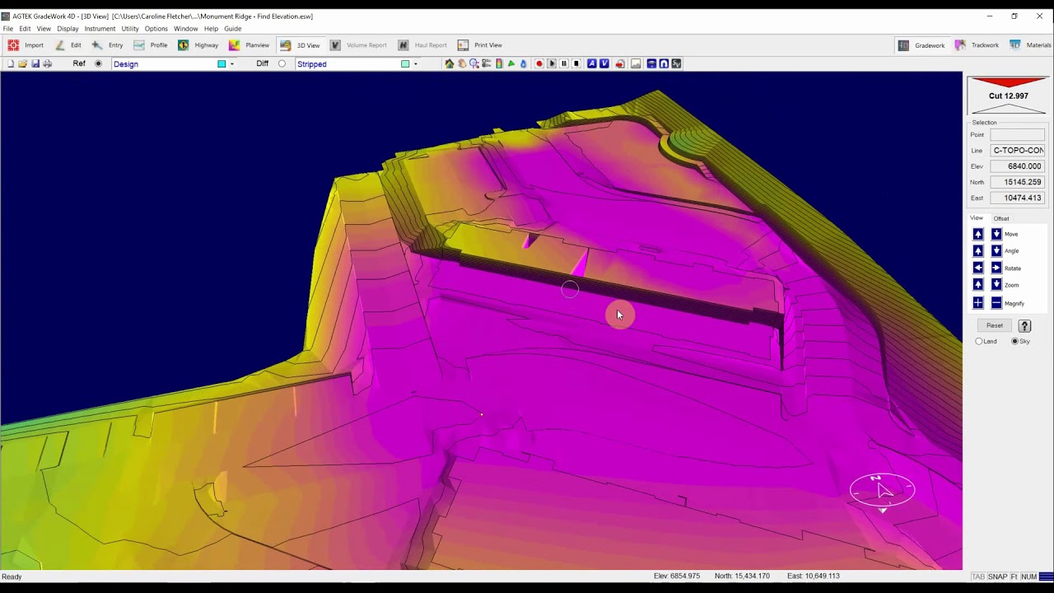Open the Instrument menu
The width and height of the screenshot is (1054, 593).
[100, 29]
